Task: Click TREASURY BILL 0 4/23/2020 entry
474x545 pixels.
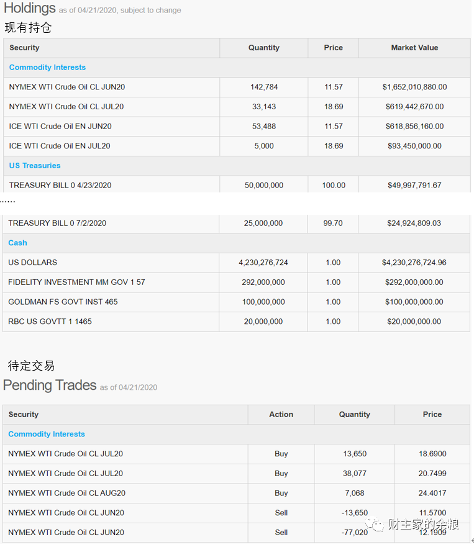Action: (60, 185)
